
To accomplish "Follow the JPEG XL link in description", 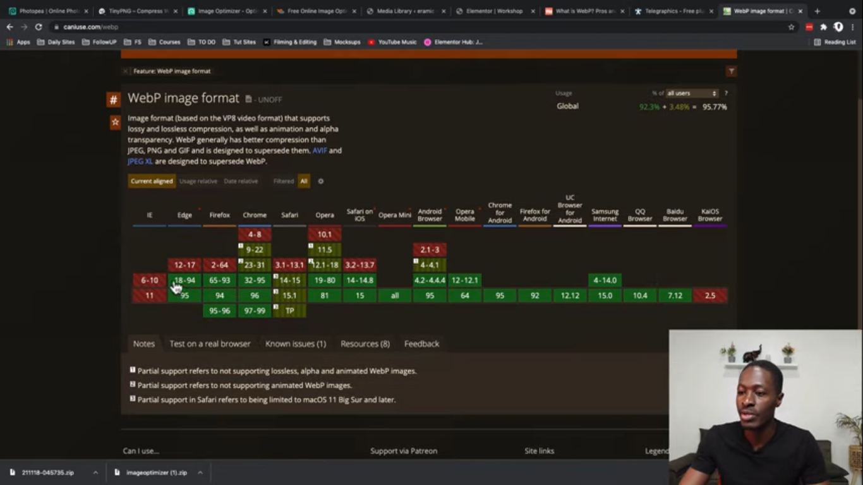I will pos(140,162).
